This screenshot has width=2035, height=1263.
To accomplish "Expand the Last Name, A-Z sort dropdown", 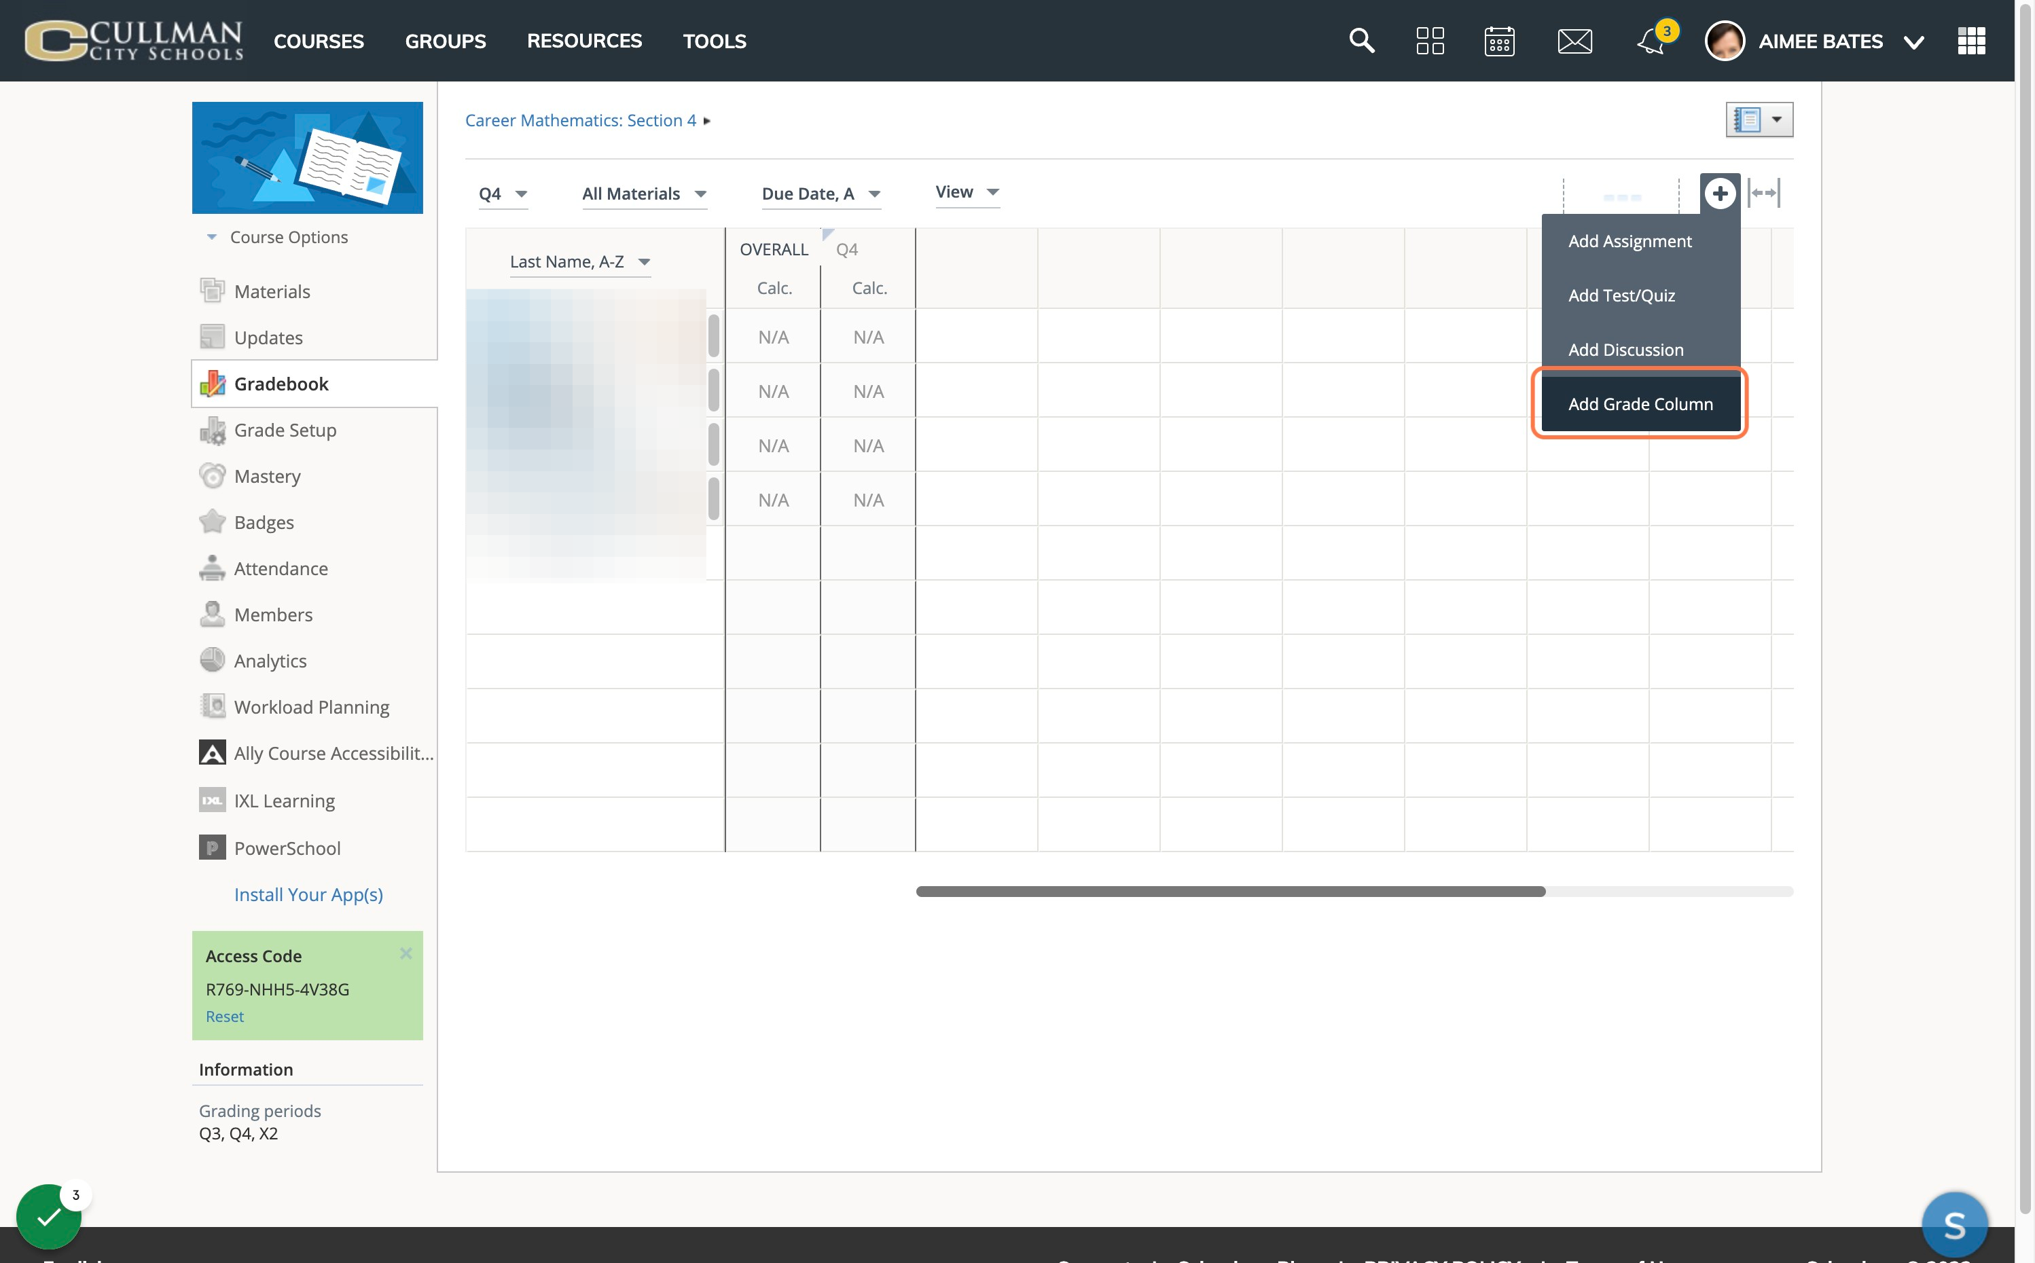I will (x=580, y=261).
